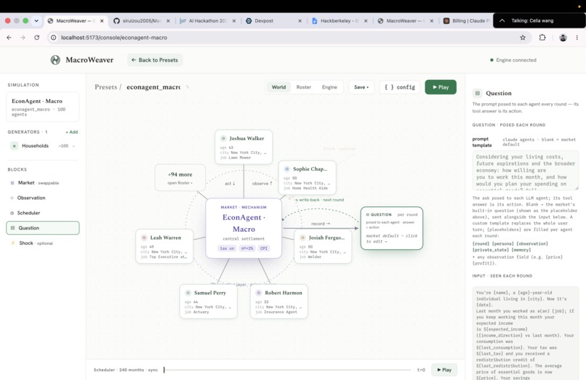Viewport: 586px width, 380px height.
Task: Click the EconAgent · Macro simulation card
Action: coord(43,107)
